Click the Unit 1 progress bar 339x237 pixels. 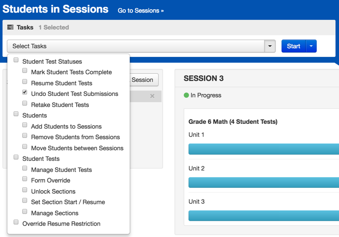(x=263, y=149)
